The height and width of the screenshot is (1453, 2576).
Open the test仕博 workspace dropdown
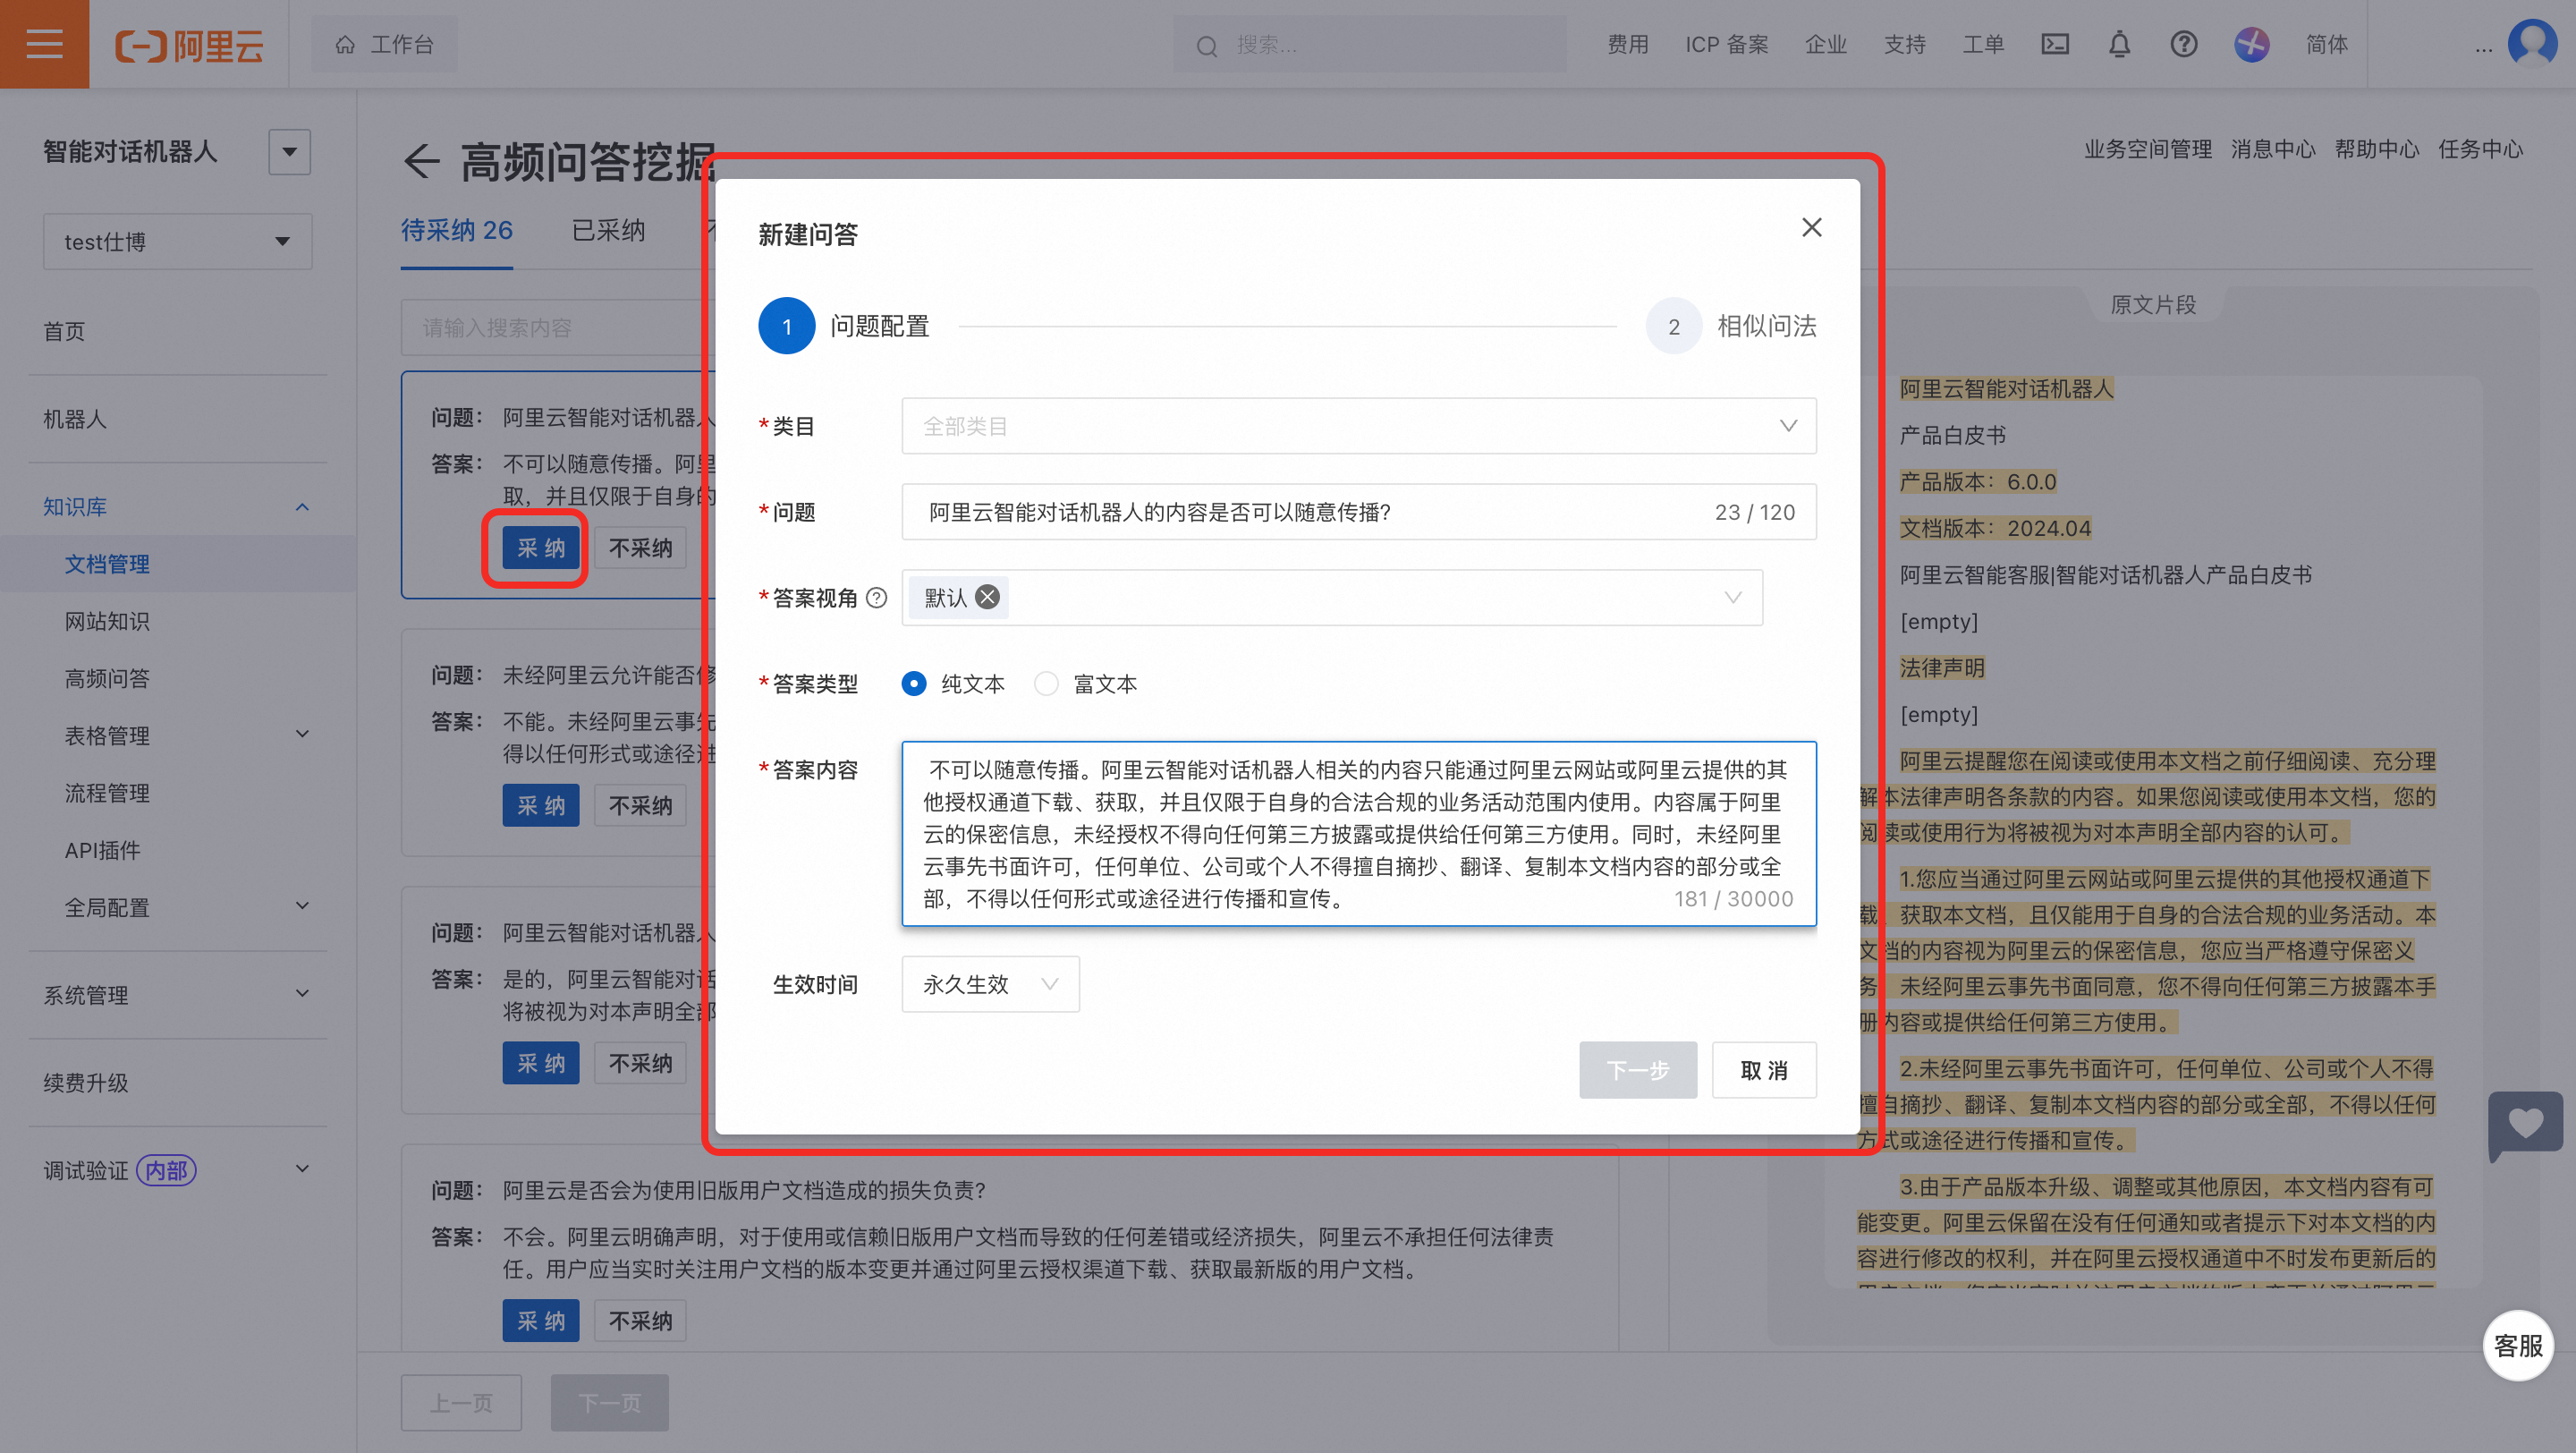point(177,241)
